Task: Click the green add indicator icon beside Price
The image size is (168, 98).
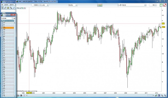Action: click(23, 8)
